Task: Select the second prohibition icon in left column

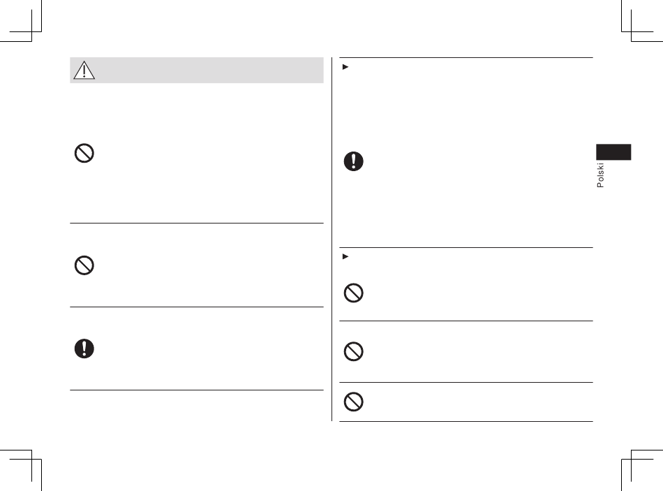Action: tap(84, 265)
